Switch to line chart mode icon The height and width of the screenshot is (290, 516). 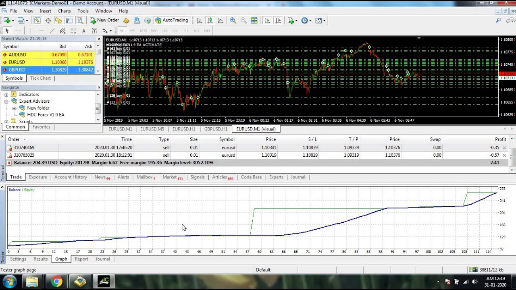(221, 21)
